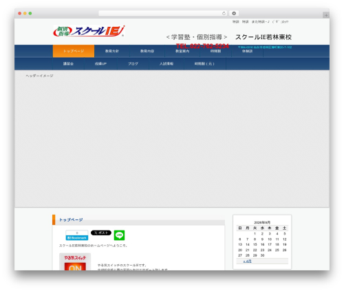Open the 講習会 menu item
This screenshot has height=291, width=344.
click(x=68, y=63)
